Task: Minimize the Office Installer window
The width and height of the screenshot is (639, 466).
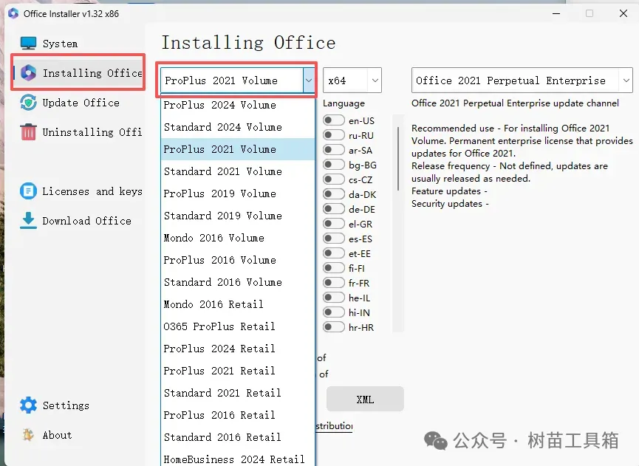Action: [x=556, y=13]
